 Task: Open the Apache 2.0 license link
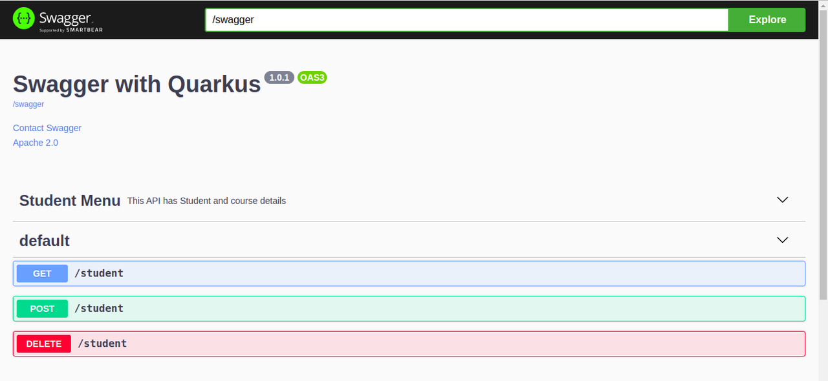tap(36, 143)
